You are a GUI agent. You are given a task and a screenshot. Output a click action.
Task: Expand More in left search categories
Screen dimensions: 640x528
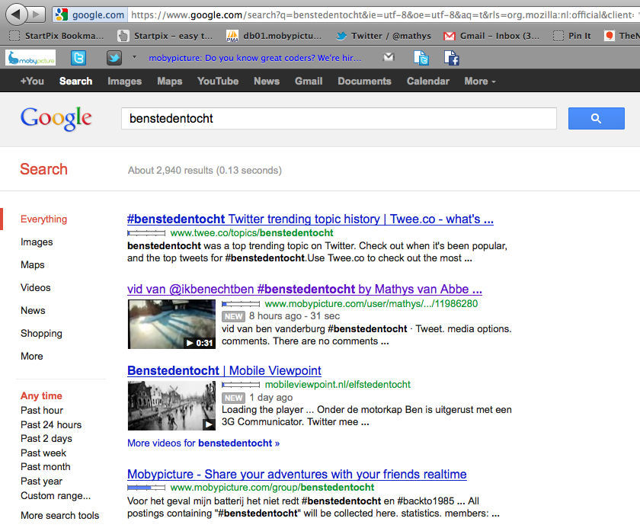(x=32, y=356)
